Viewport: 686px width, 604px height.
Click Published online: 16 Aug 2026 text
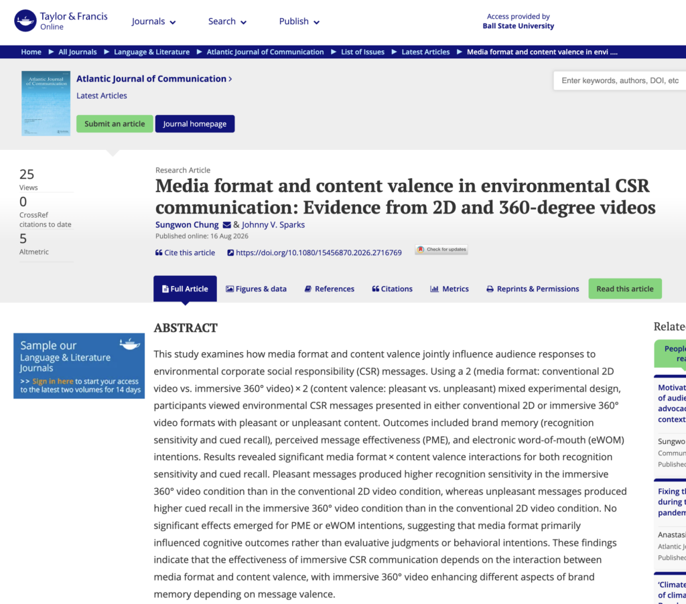202,236
